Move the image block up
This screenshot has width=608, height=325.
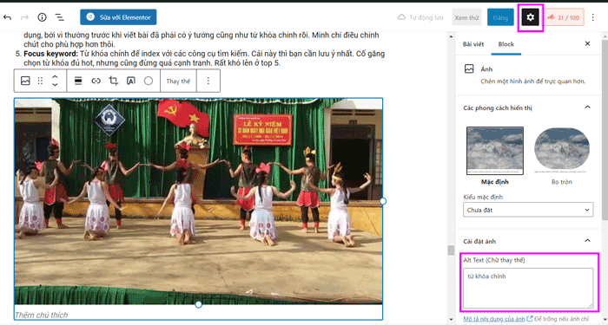pos(55,76)
